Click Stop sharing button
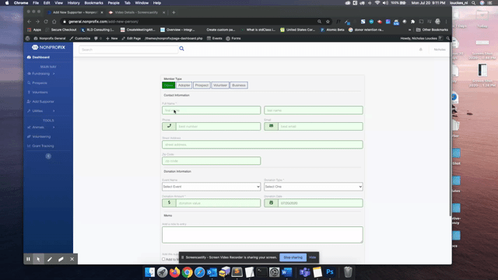The image size is (498, 280). coord(293,257)
